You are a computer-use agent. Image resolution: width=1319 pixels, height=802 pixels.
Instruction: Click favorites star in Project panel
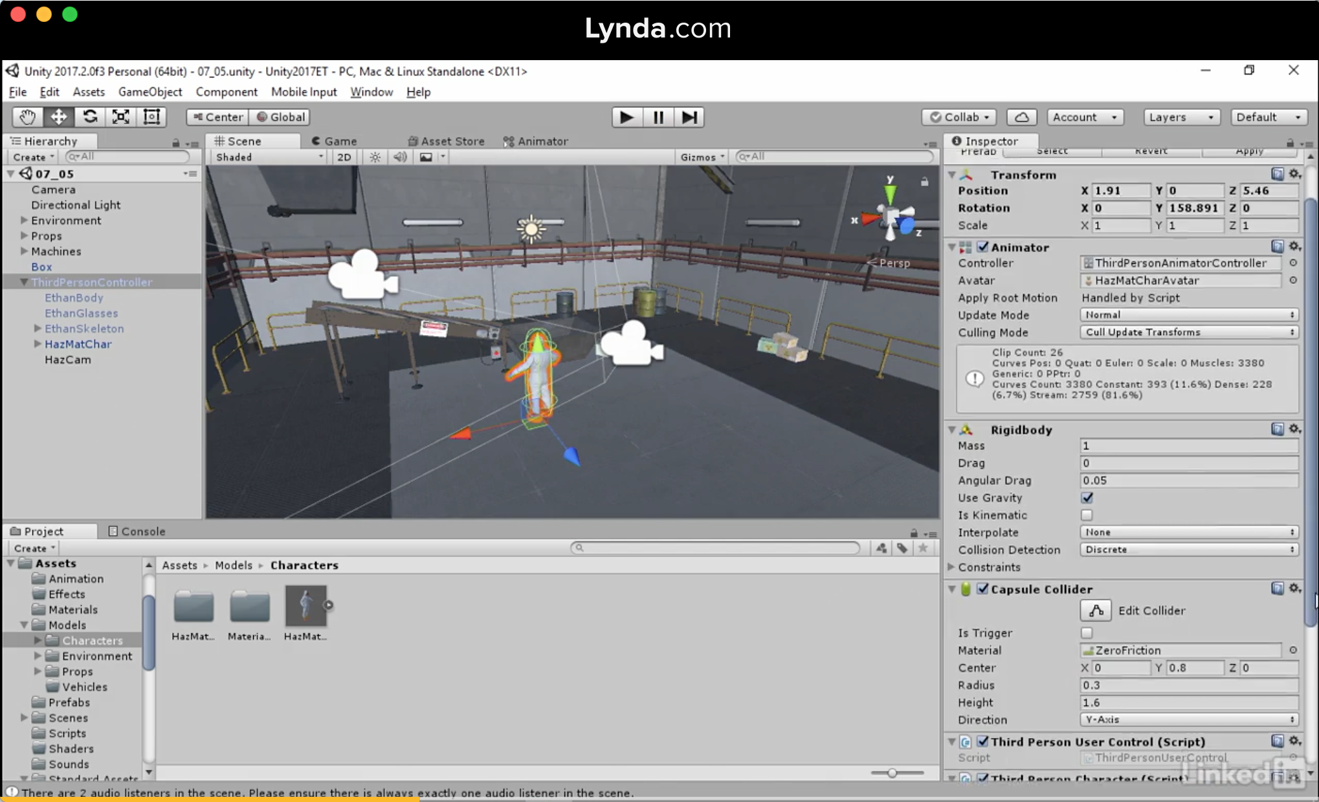click(x=924, y=548)
